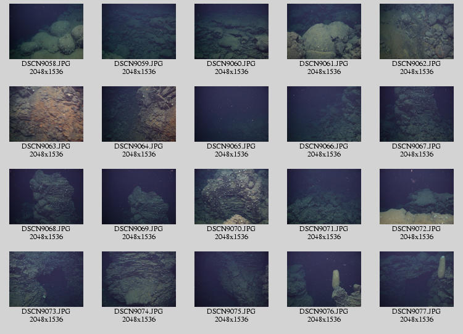Open thumbnail of DSCN9061.JPG
Screen dimensions: 463x334
[x=324, y=31]
